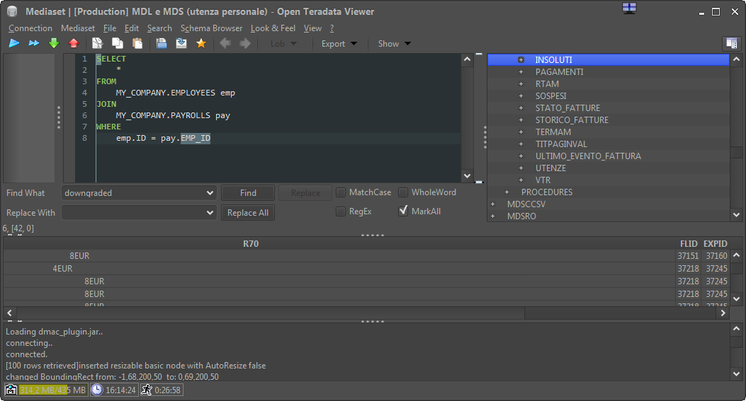Click the Replace With input field
The height and width of the screenshot is (401, 746).
(133, 212)
